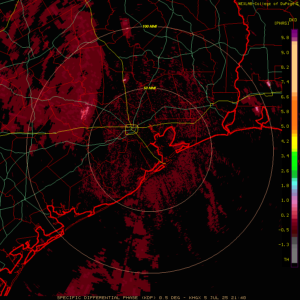Select the 5.0 scale label
The width and height of the screenshot is (300, 300).
(285, 126)
